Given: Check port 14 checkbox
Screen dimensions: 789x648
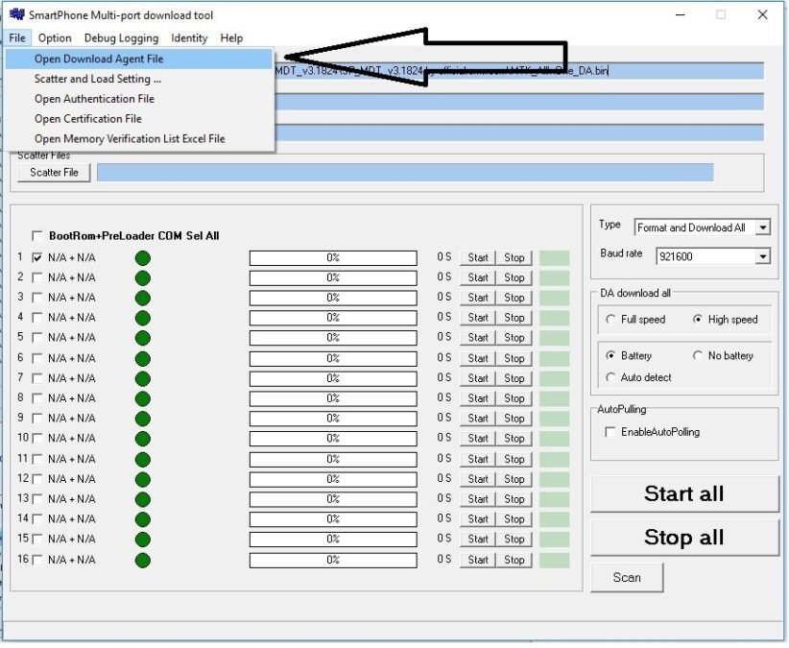Looking at the screenshot, I should [x=36, y=519].
